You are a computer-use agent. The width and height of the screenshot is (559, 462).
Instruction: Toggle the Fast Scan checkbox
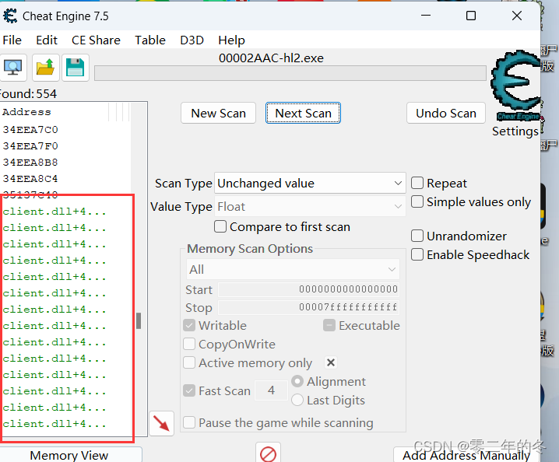point(189,390)
